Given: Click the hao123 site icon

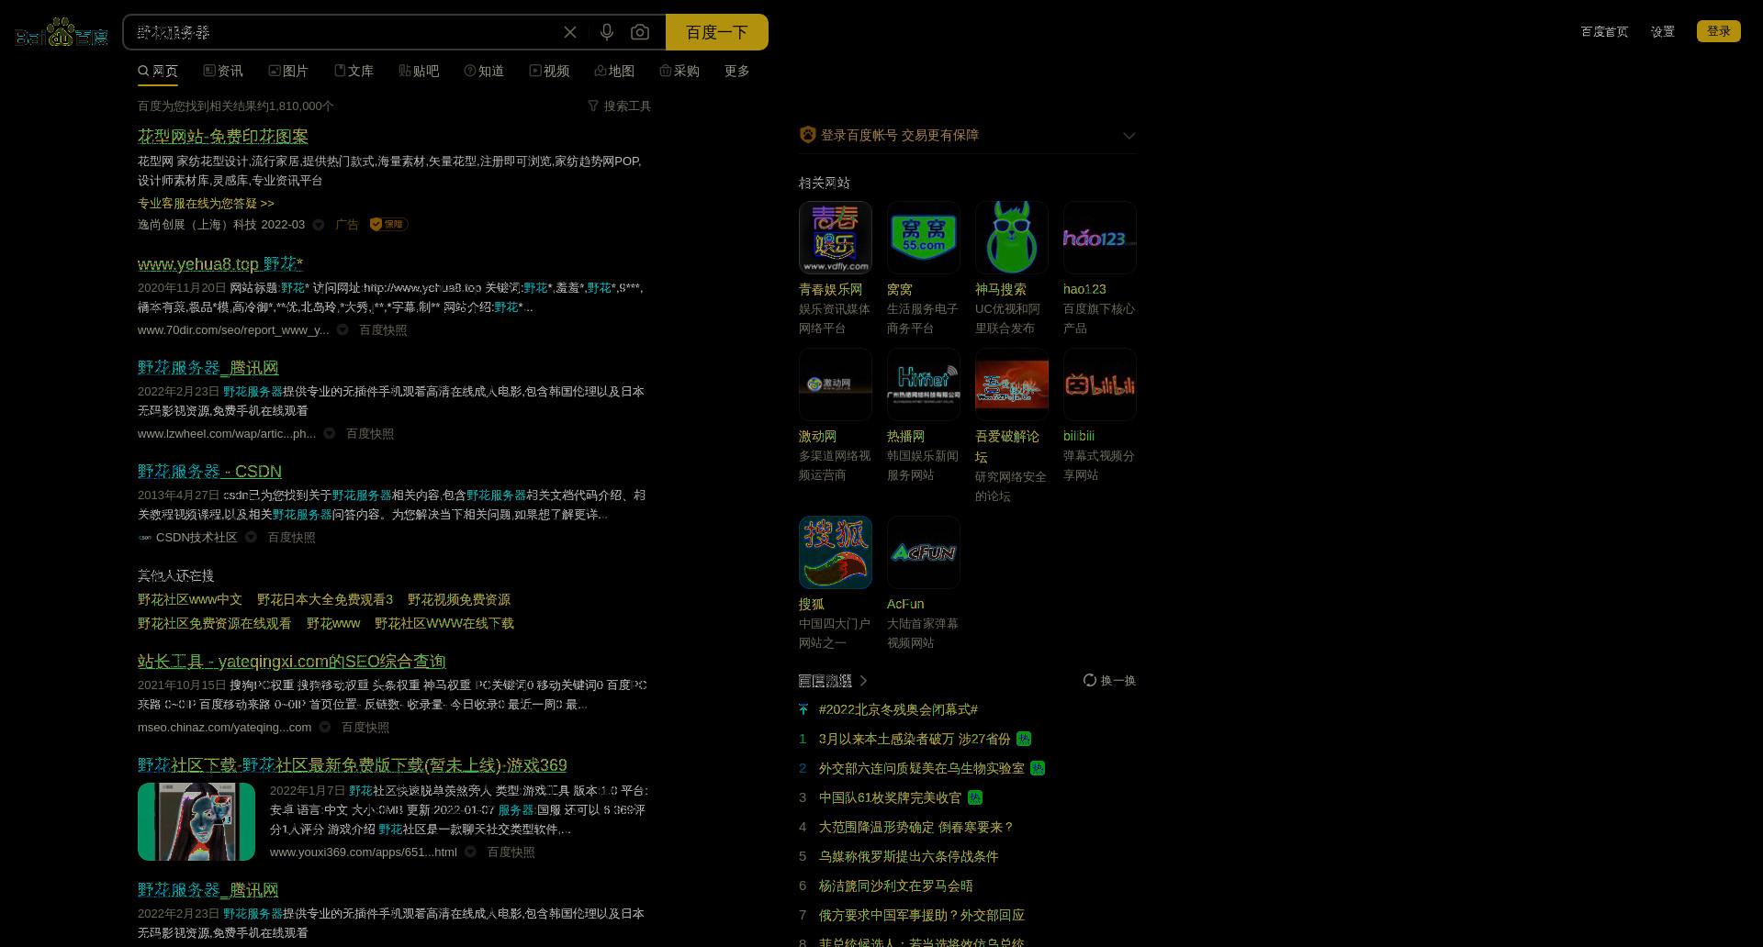Looking at the screenshot, I should click(x=1100, y=238).
